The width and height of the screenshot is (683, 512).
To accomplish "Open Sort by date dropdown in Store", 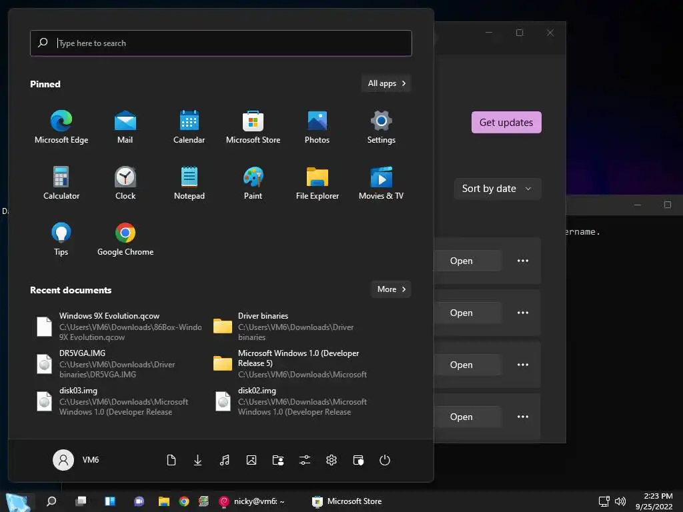I will [x=498, y=189].
